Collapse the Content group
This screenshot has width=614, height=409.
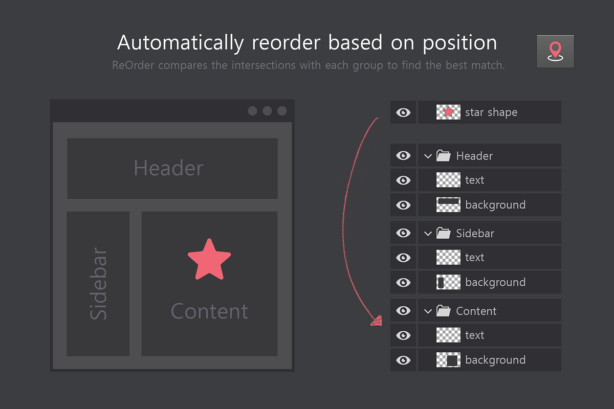pyautogui.click(x=428, y=310)
